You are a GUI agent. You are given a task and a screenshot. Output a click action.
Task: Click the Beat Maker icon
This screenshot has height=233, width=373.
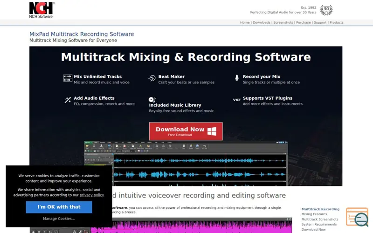tap(152, 78)
